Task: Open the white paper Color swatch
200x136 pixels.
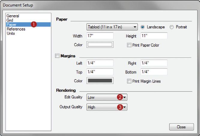Action: coord(100,45)
